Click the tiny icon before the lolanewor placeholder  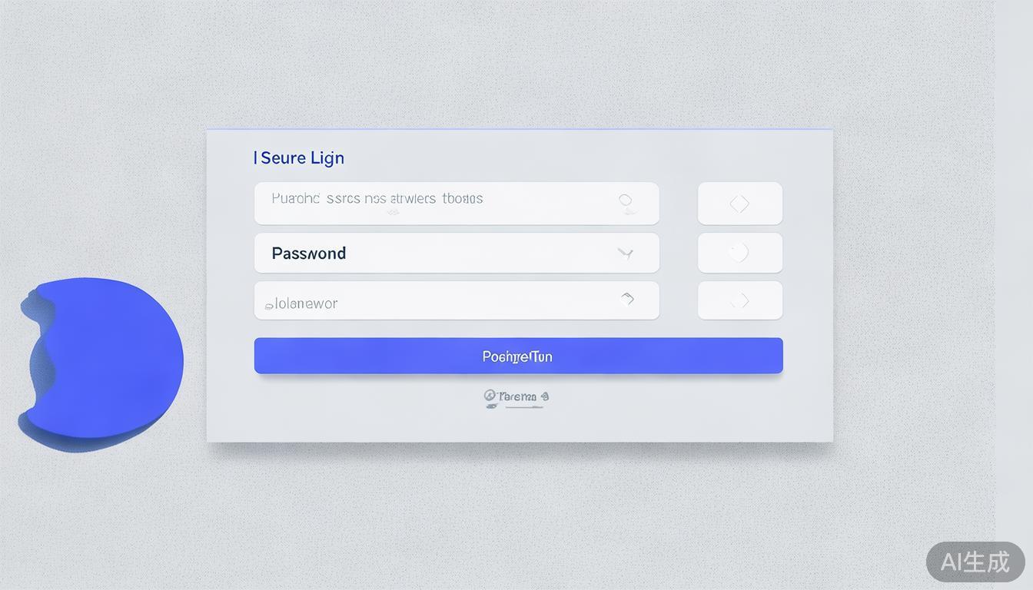pyautogui.click(x=269, y=306)
